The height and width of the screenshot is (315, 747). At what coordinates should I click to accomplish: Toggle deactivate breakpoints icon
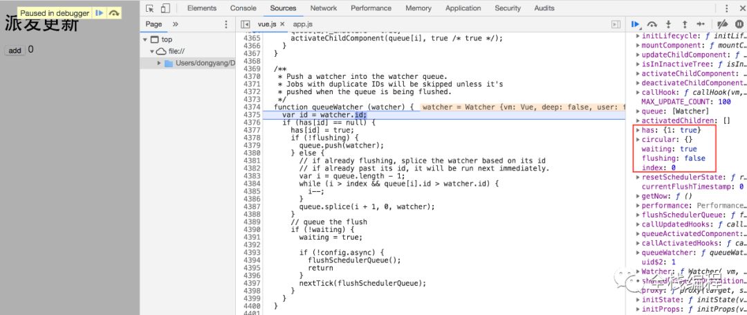coord(723,24)
